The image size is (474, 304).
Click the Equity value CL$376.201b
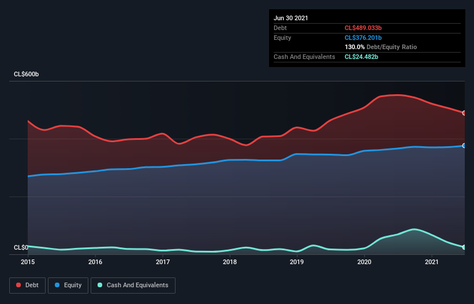point(363,38)
